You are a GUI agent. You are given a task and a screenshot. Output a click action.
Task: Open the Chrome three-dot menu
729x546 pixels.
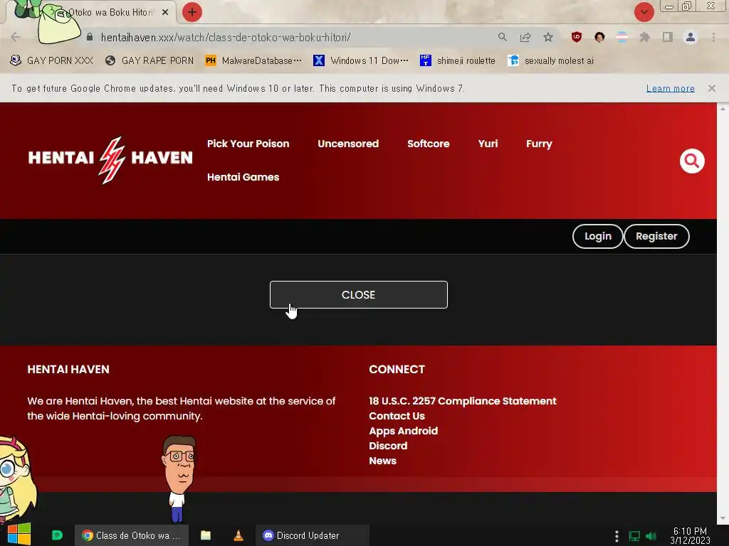(x=713, y=37)
